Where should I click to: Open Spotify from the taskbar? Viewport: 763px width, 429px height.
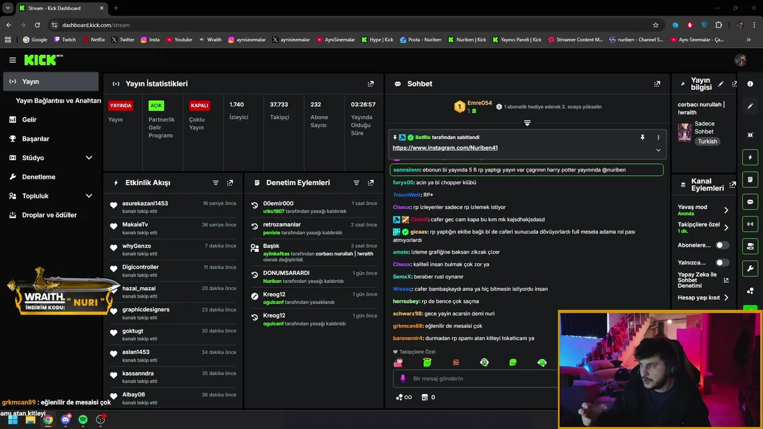click(83, 419)
